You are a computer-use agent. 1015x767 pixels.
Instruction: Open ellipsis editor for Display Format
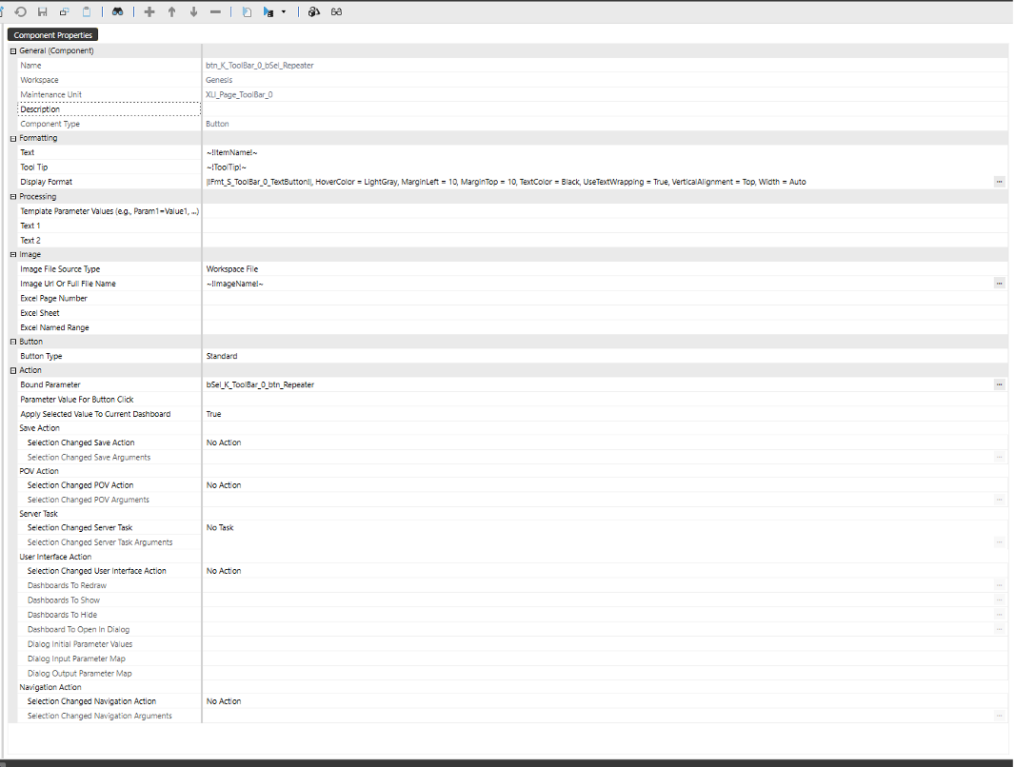pyautogui.click(x=1000, y=182)
